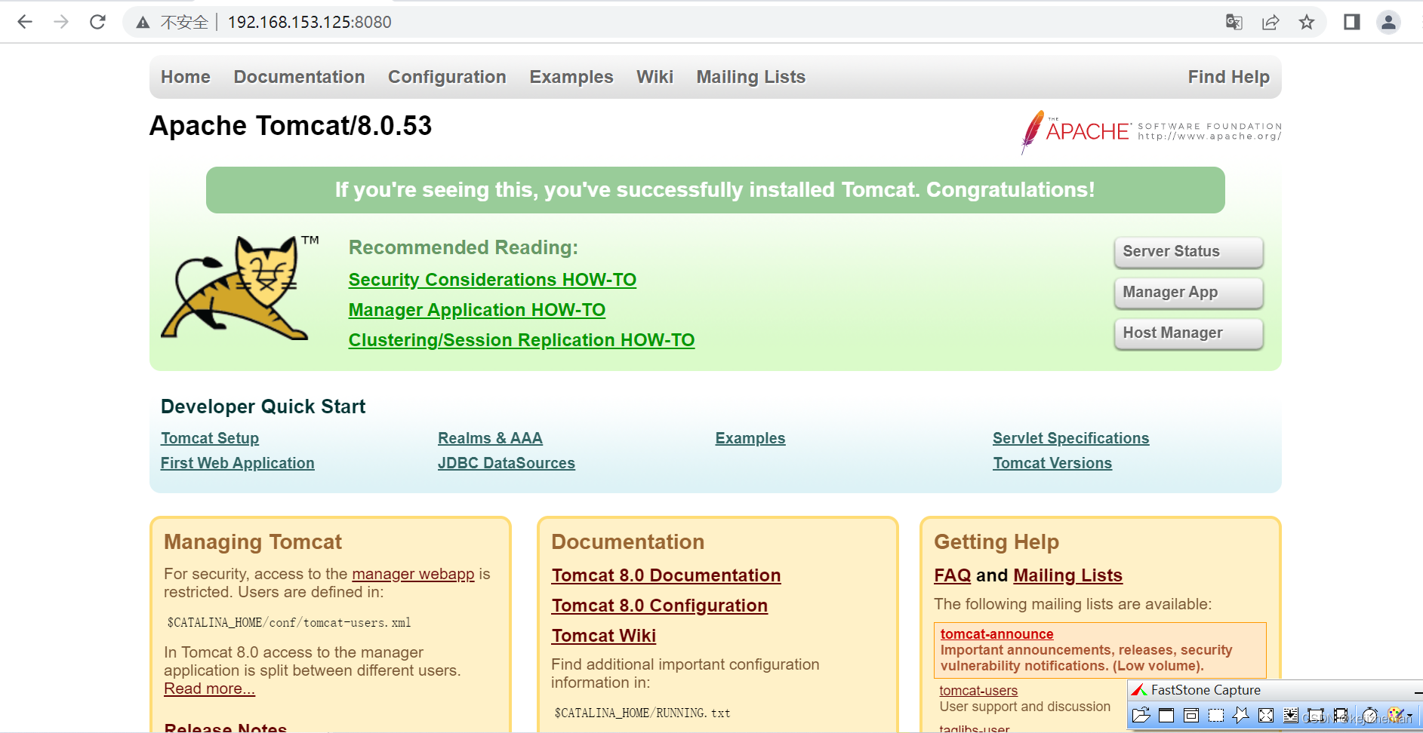Click the Apache Software Foundation logo

click(1151, 132)
